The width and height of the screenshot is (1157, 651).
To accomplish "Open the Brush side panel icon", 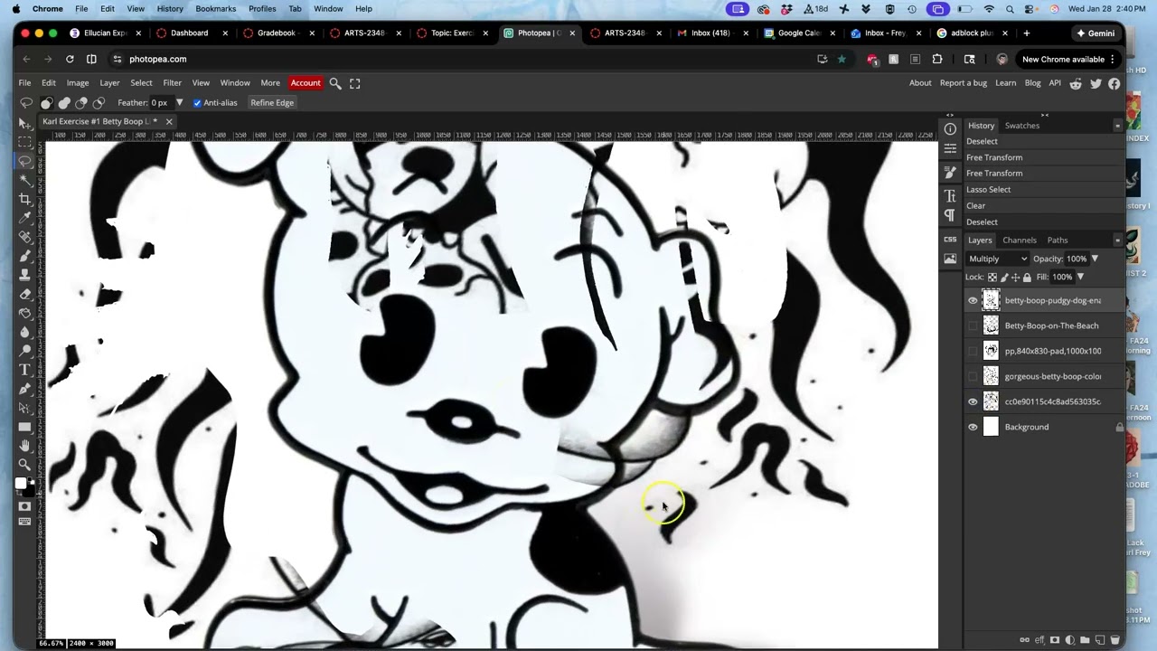I will [x=950, y=173].
